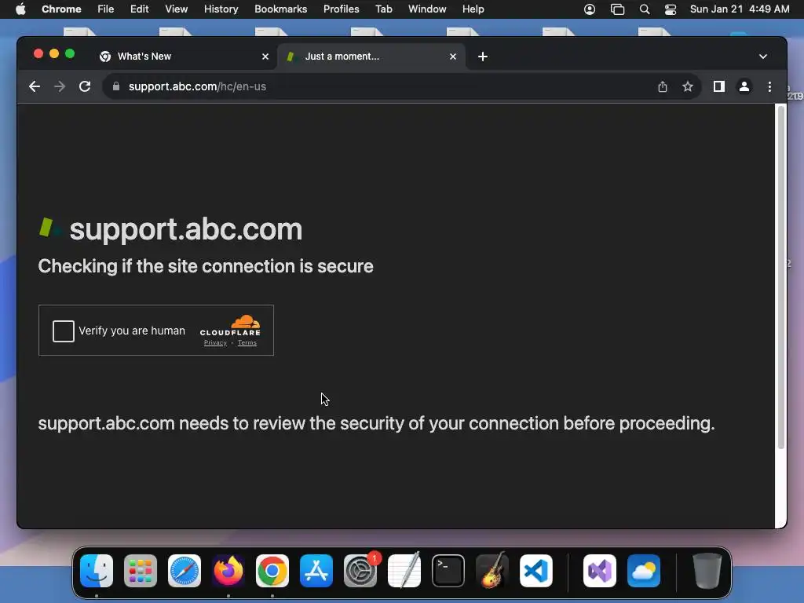Open the Chrome profile avatar
This screenshot has height=603, width=804.
(x=744, y=86)
